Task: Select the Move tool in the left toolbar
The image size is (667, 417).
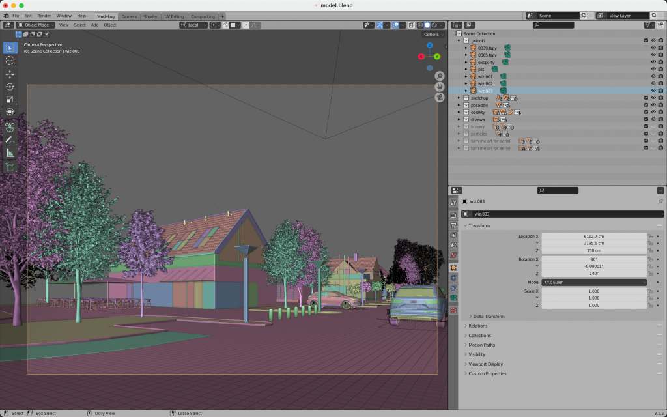Action: (10, 74)
